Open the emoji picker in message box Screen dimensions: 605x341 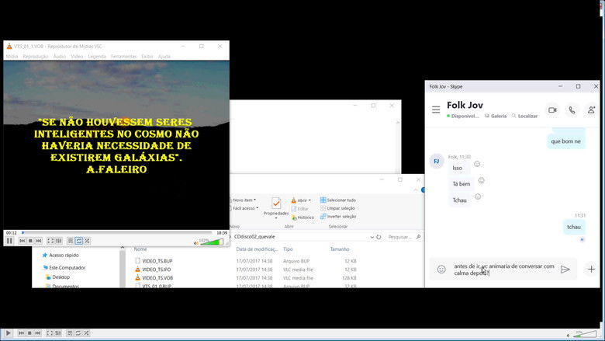441,270
